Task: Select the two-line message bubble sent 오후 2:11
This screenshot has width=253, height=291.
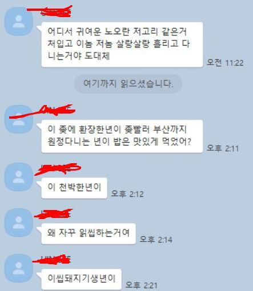Action: coord(122,136)
